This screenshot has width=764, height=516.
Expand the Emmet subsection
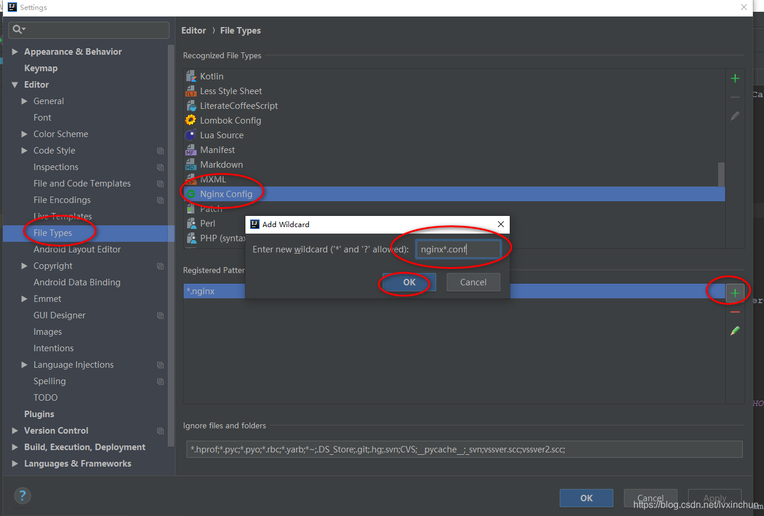click(24, 299)
